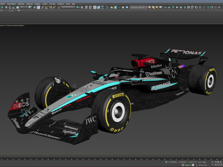This screenshot has height=167, width=223.
Task: Open the Curve Editor
Action: pos(98,7)
